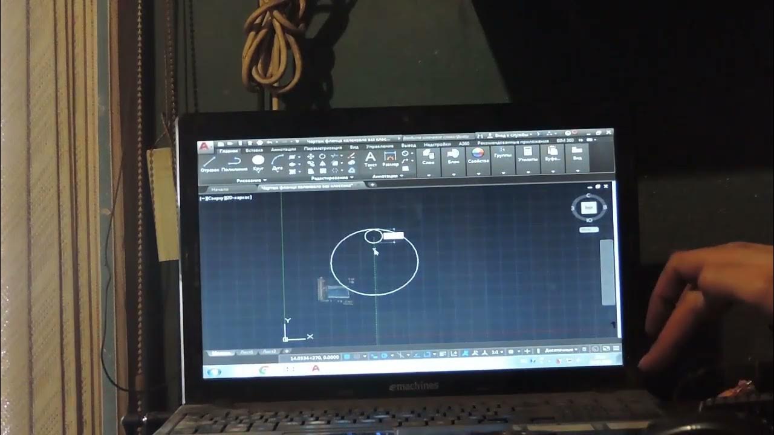Switch to the Лист2 layout tab
The height and width of the screenshot is (435, 774).
click(x=269, y=351)
